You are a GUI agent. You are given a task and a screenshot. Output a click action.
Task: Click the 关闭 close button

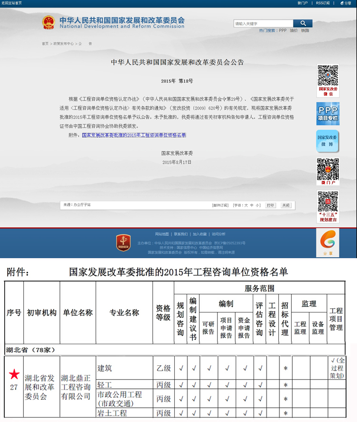(x=286, y=205)
